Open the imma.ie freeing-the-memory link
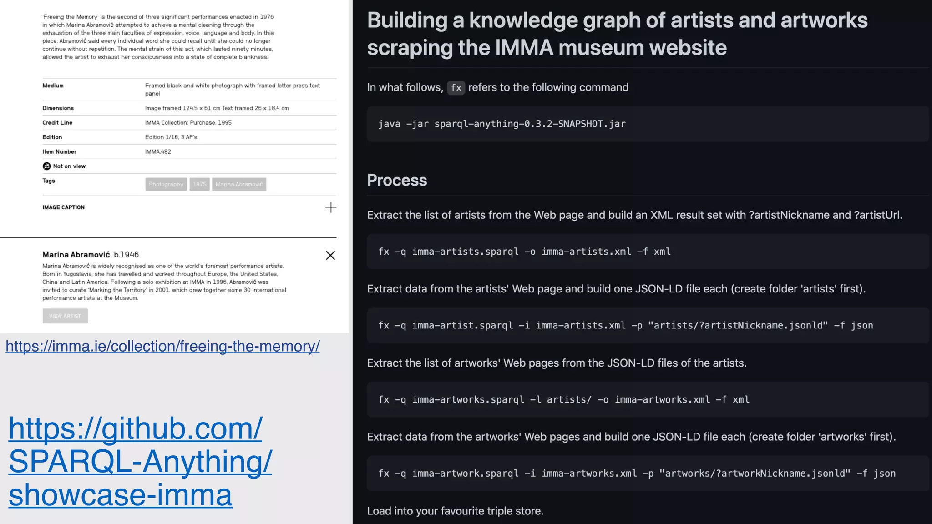 [162, 346]
